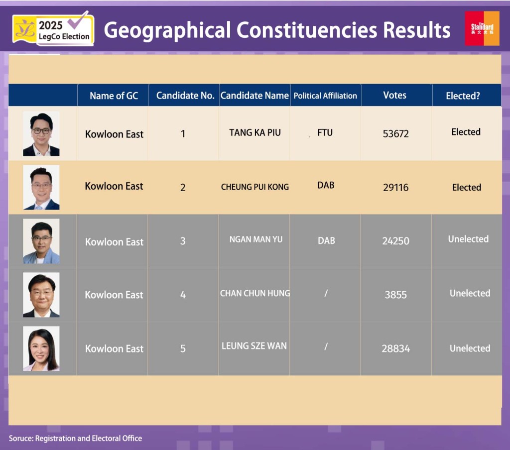This screenshot has height=450, width=510.
Task: Open the photo beside CHAN CHUN HUNG
Action: pos(41,295)
